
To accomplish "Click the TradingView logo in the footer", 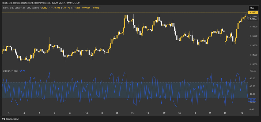I will pos(10,119).
